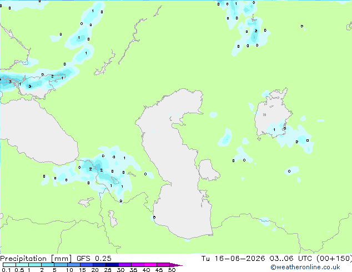The image size is (352, 272).
Task: Click the 15–20 mm legend swatch
Action: [87, 265]
